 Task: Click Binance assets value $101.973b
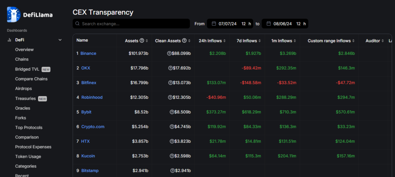point(138,53)
